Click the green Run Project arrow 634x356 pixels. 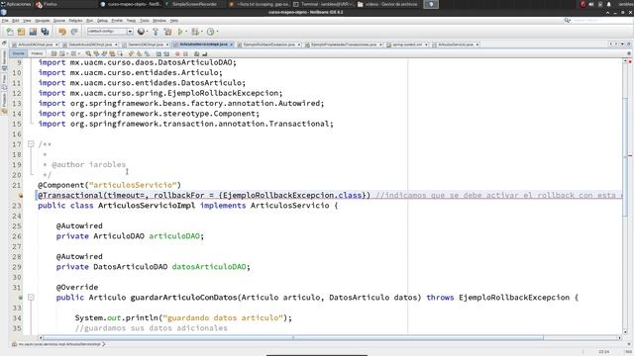tap(180, 32)
